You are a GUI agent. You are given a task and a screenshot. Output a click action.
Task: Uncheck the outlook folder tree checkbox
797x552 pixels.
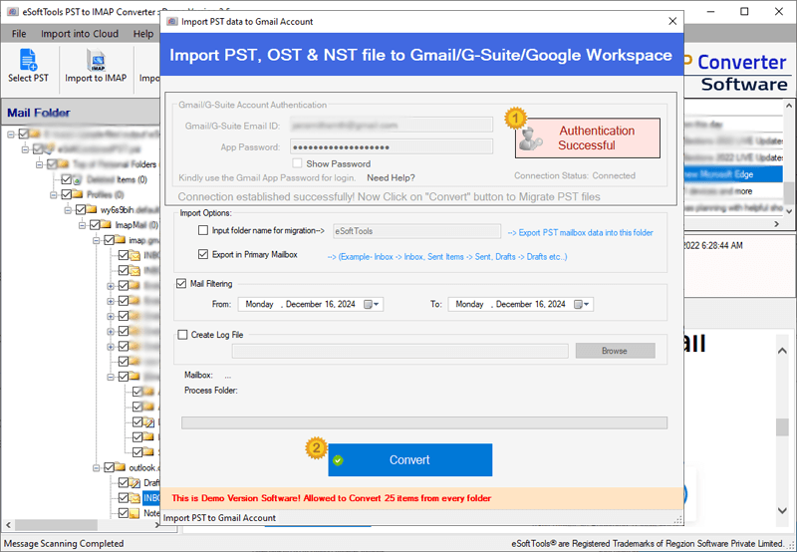[109, 467]
